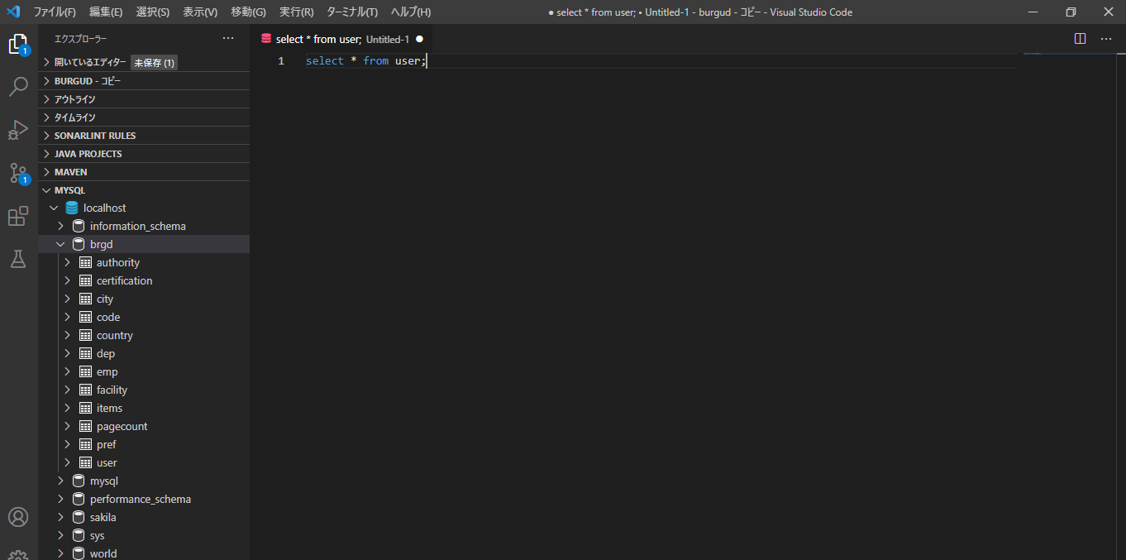Open the ターミナル(T) menu

(x=352, y=12)
